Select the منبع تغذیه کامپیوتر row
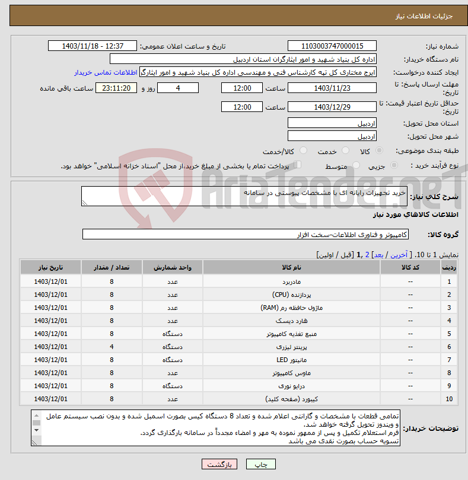 tap(239, 334)
